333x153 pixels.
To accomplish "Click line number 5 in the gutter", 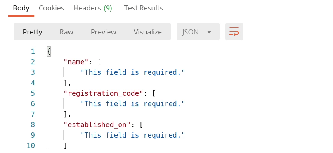I will click(x=33, y=93).
